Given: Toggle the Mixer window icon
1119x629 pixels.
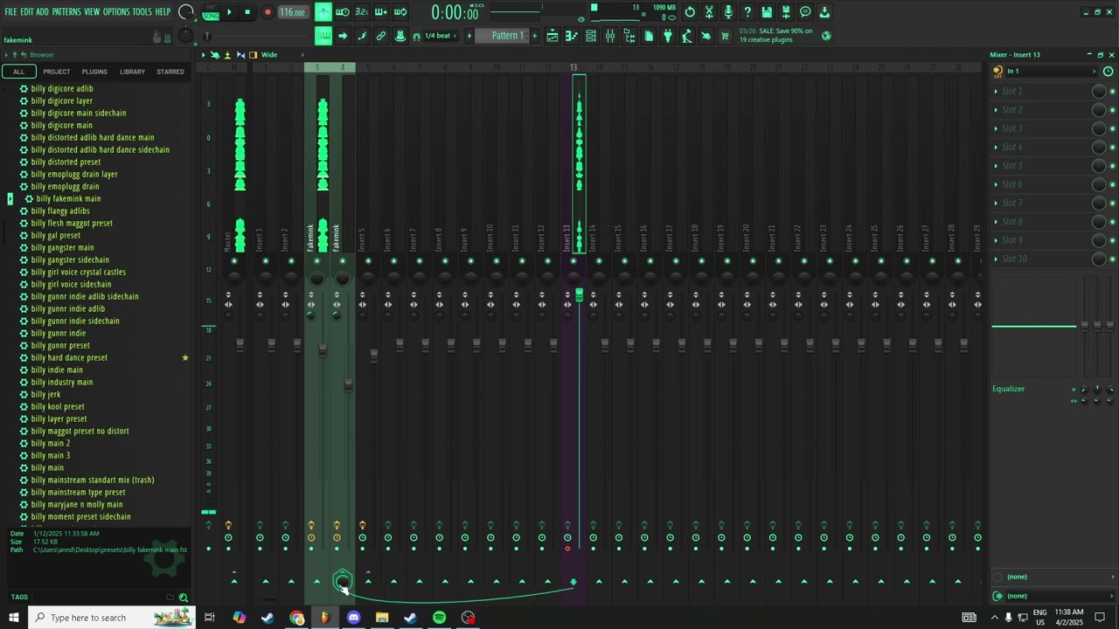Looking at the screenshot, I should [x=610, y=36].
